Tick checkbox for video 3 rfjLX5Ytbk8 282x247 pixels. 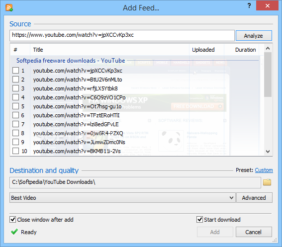click(x=15, y=88)
